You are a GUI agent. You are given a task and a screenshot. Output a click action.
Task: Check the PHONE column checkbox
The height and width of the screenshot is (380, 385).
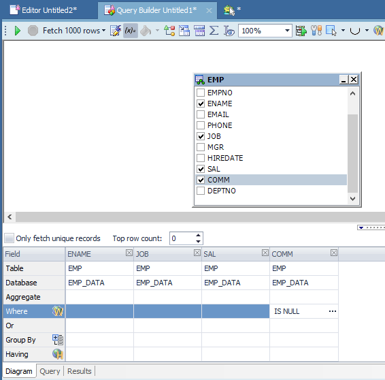(x=201, y=125)
